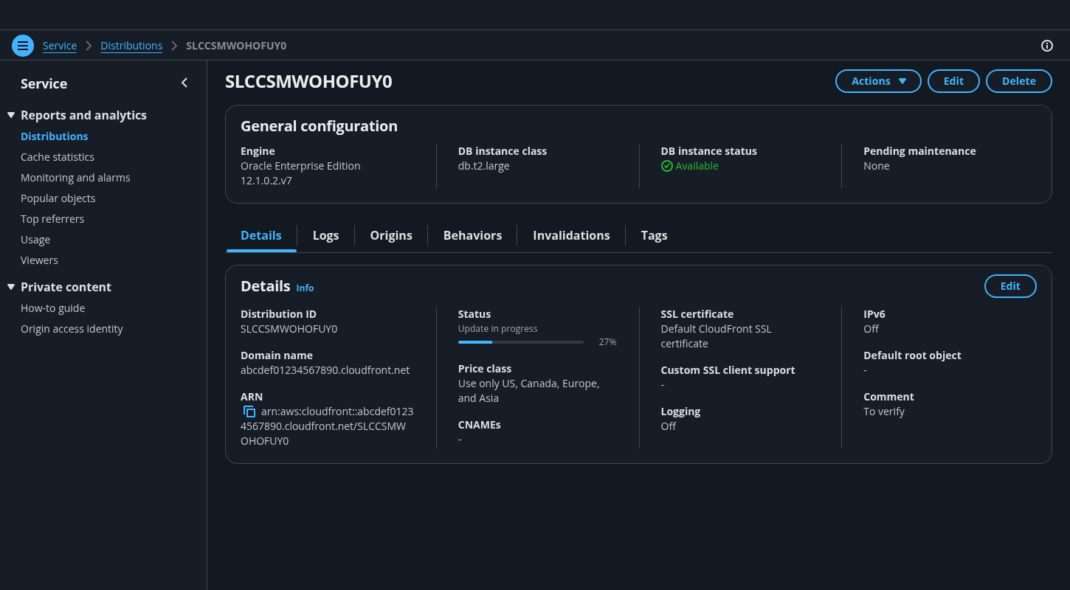This screenshot has height=590, width=1070.
Task: Click the Edit button beside Actions
Action: pos(953,81)
